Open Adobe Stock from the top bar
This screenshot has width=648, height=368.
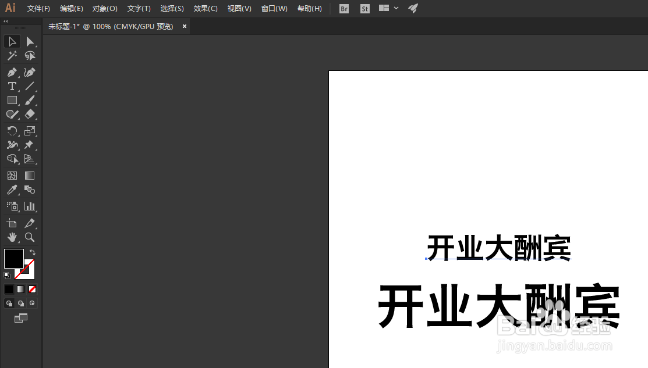click(x=364, y=8)
